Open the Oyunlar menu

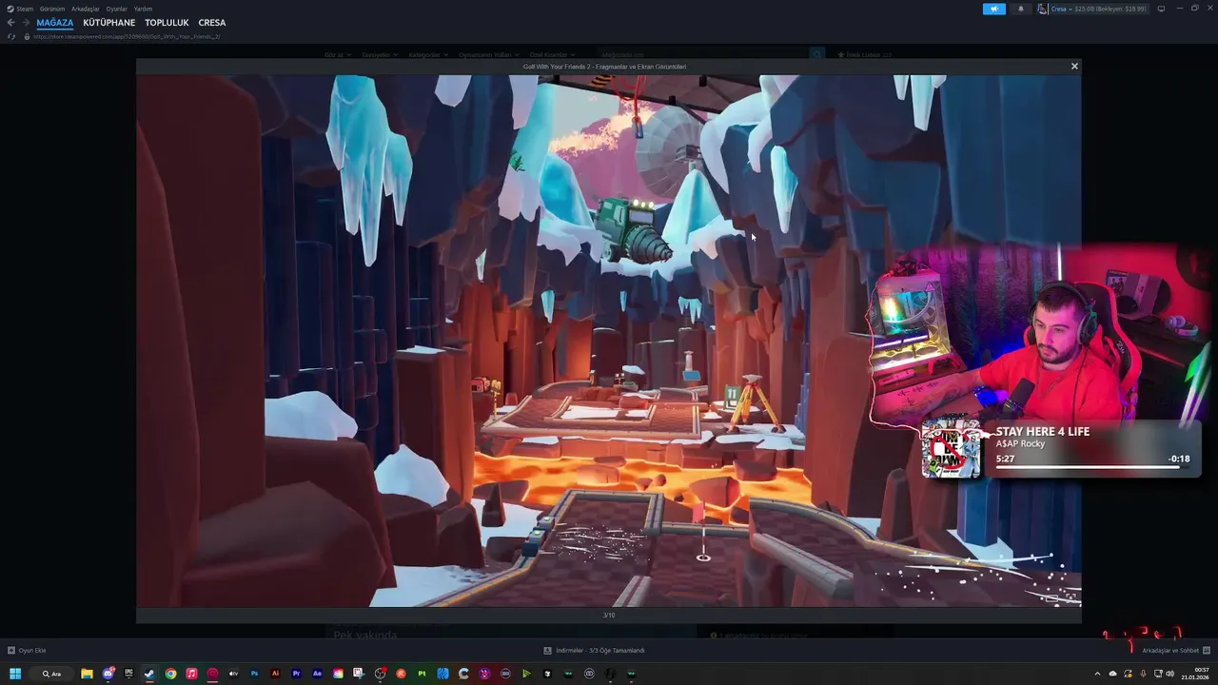[116, 9]
